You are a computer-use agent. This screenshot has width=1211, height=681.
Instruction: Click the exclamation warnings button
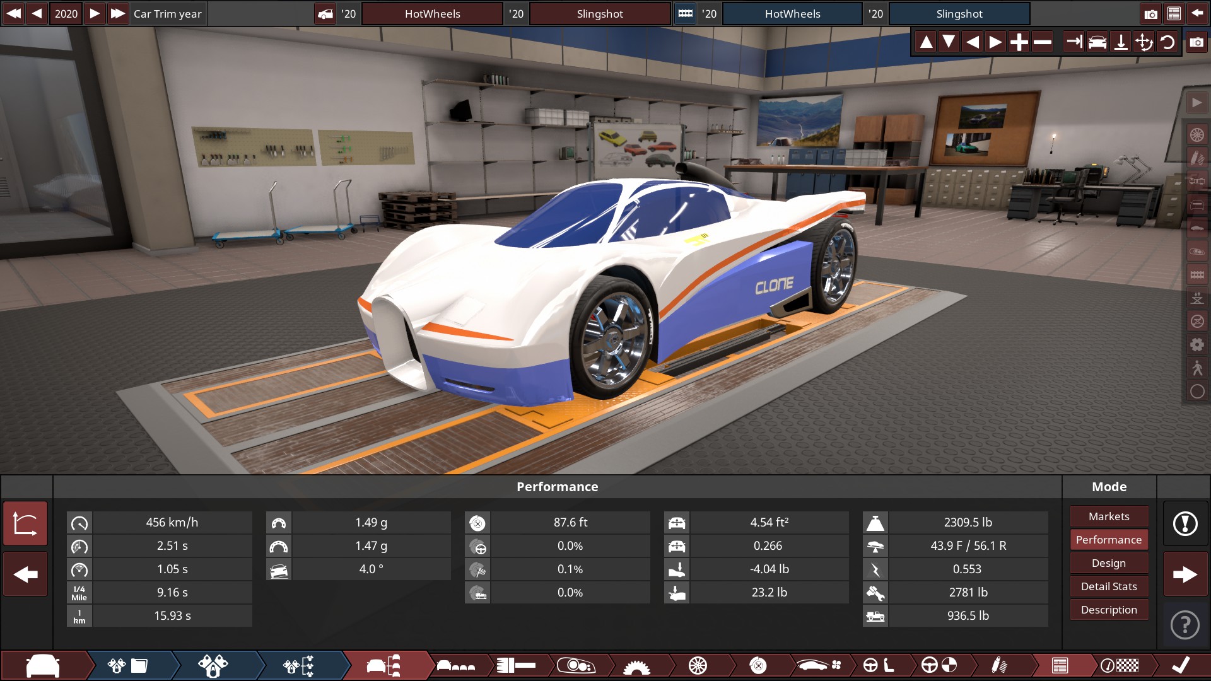(1185, 523)
